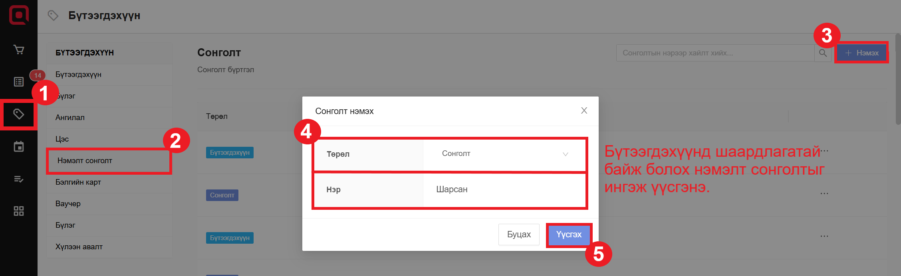Open the calendar sidebar icon

(x=19, y=147)
